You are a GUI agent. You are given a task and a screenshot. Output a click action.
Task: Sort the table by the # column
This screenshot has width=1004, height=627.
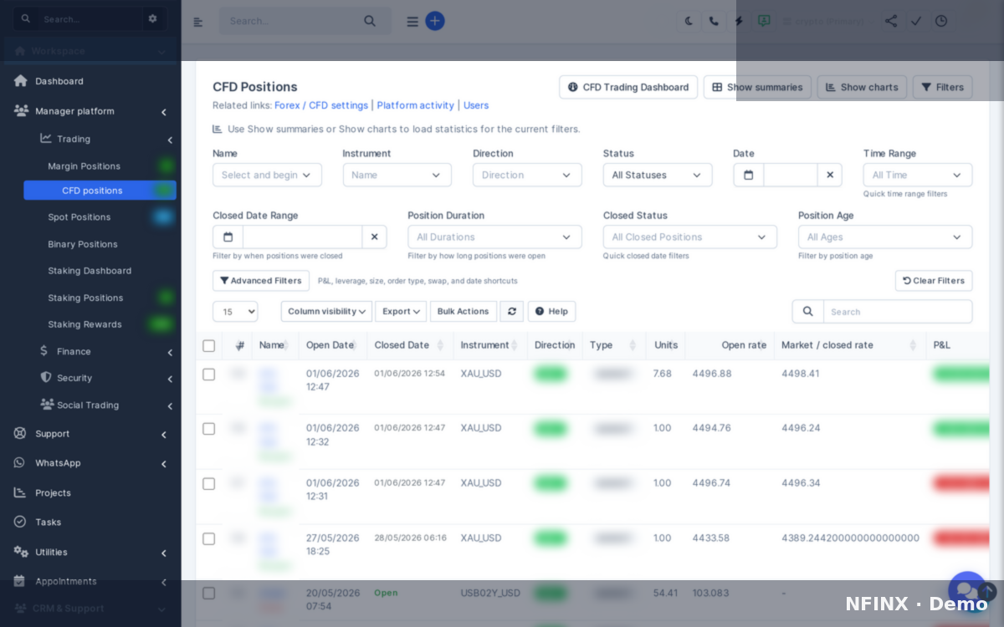coord(240,345)
